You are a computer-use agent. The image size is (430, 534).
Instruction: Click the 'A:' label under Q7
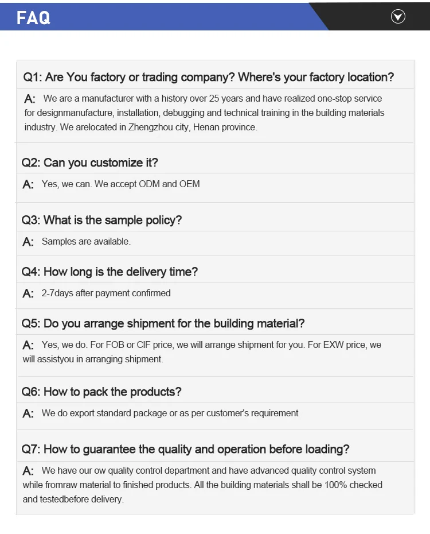point(28,471)
